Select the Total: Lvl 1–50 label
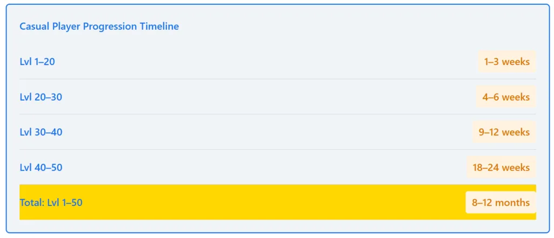Screen dimensions: 554x238 [51, 202]
